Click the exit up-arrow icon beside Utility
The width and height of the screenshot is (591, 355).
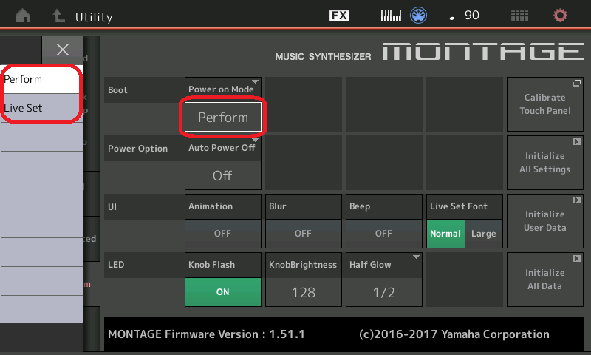tap(58, 16)
